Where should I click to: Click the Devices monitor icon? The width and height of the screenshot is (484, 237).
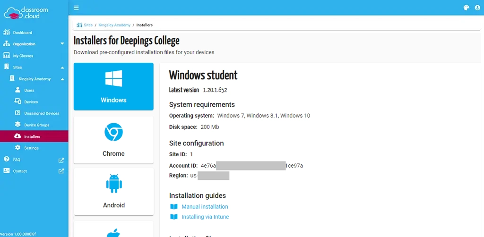18,102
